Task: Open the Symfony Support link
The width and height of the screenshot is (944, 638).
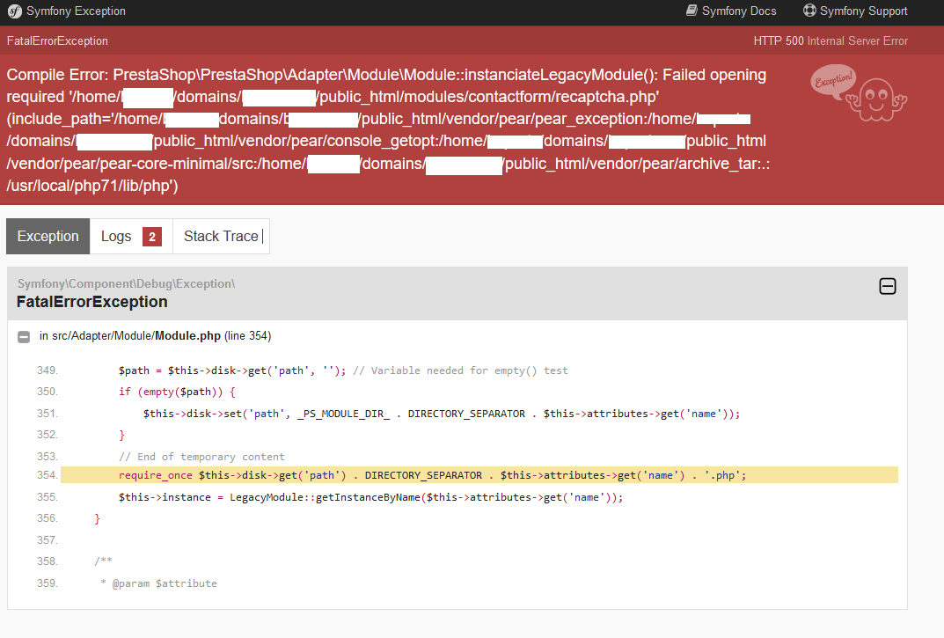Action: click(855, 11)
